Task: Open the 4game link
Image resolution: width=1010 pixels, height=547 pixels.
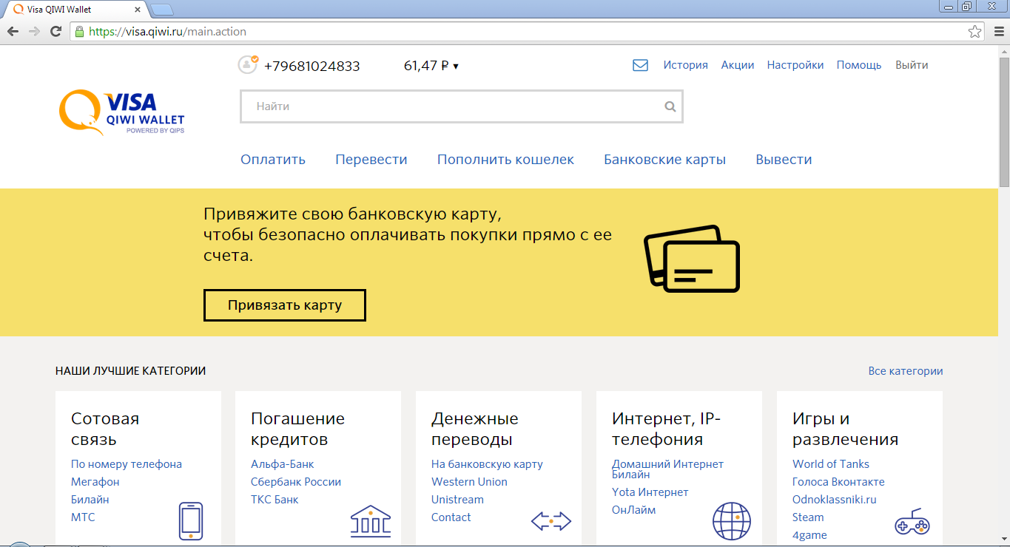Action: [809, 535]
